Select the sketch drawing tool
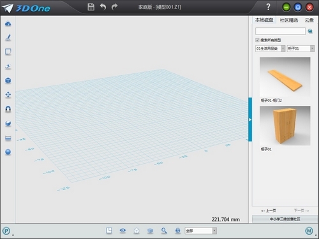The width and height of the screenshot is (319, 239). pyautogui.click(x=8, y=38)
